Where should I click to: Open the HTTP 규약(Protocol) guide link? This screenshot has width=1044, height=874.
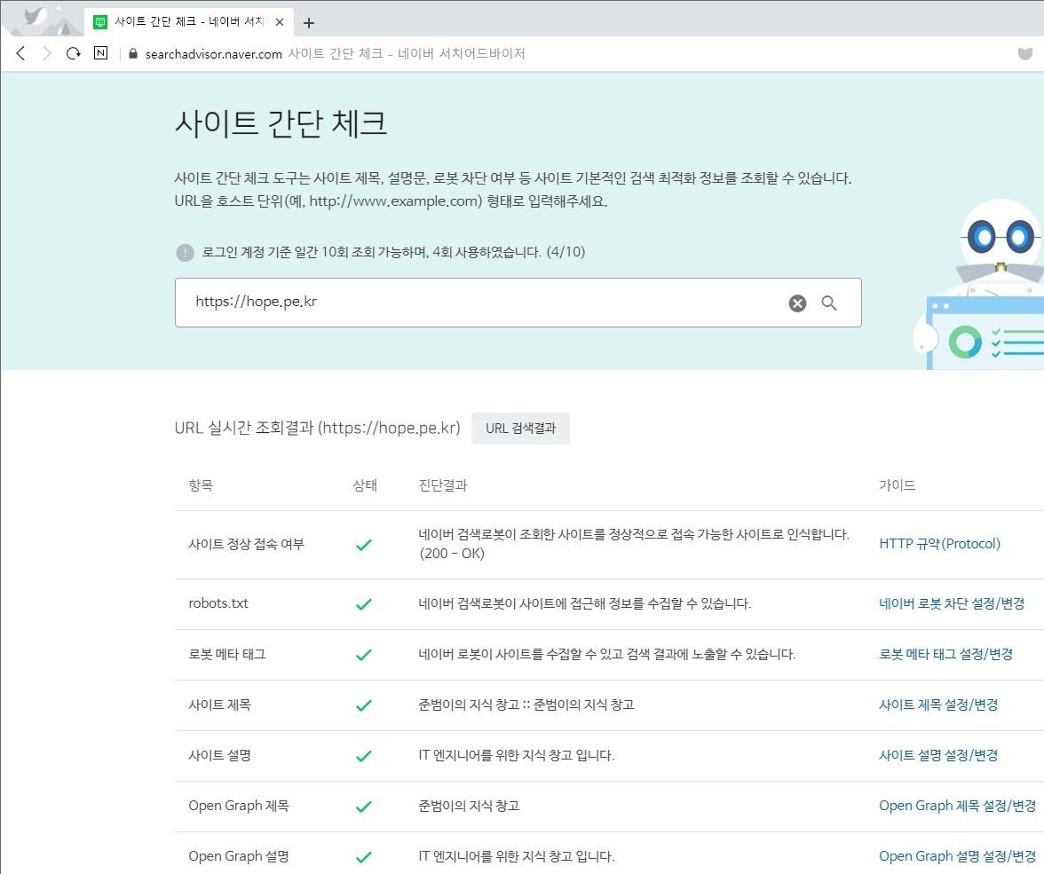point(939,543)
